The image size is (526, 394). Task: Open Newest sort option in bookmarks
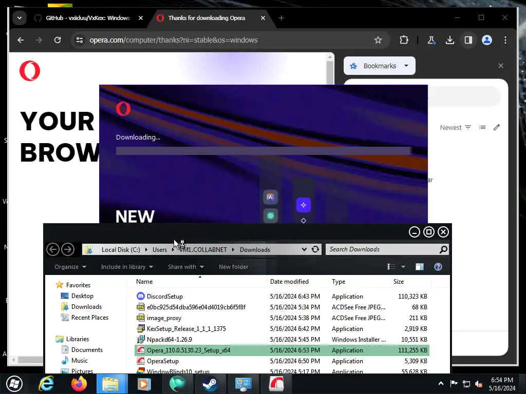click(456, 128)
